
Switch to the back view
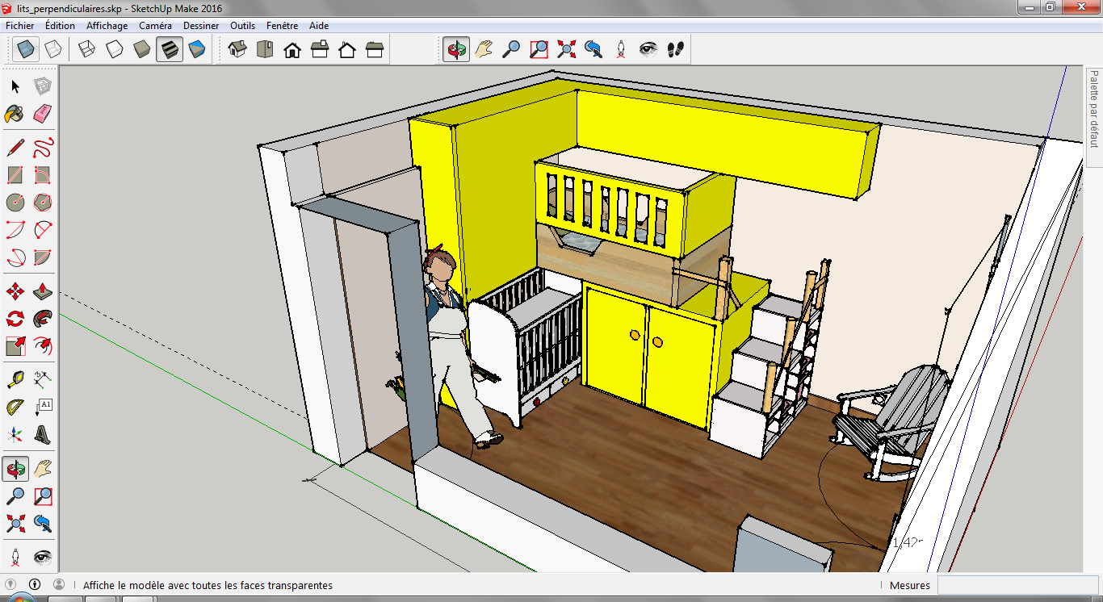click(x=347, y=50)
